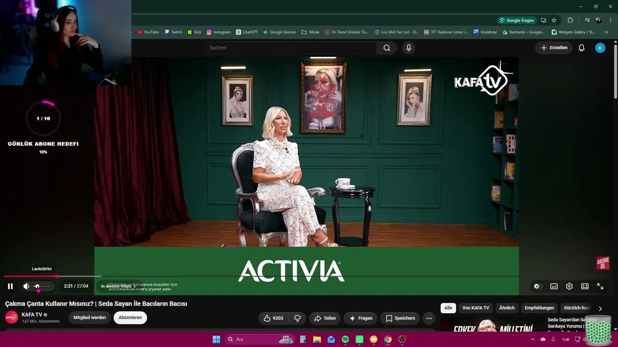Show more filter chips with right arrow
Viewport: 618px width, 347px height.
click(600, 308)
